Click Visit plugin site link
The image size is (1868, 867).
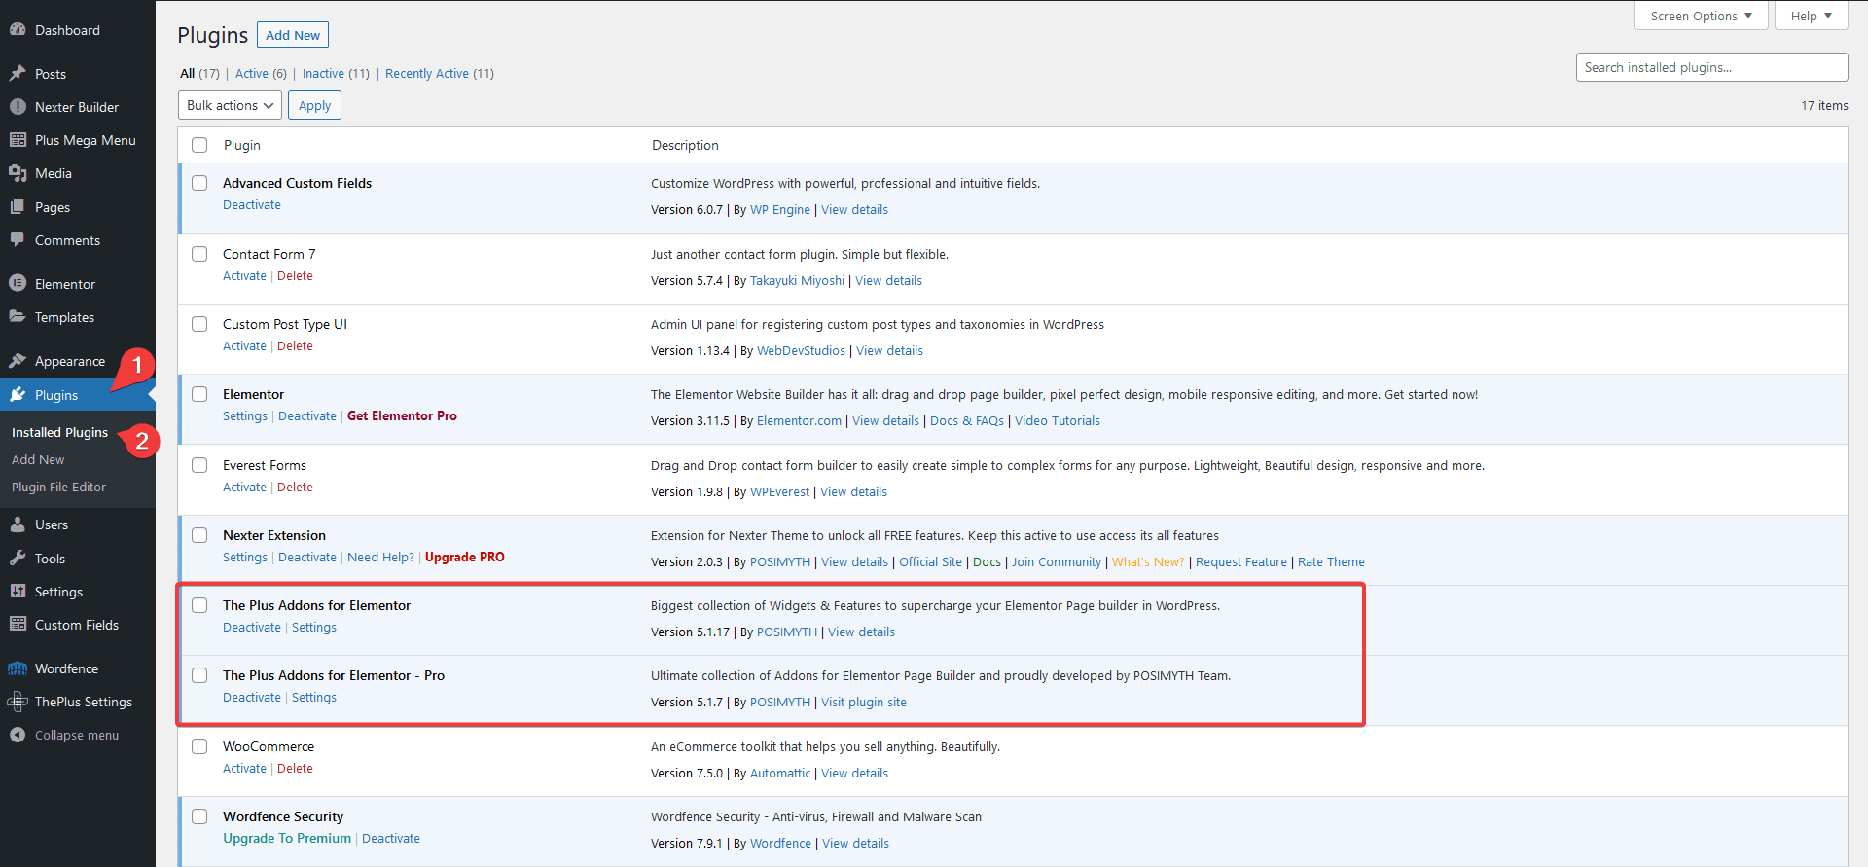pyautogui.click(x=864, y=703)
